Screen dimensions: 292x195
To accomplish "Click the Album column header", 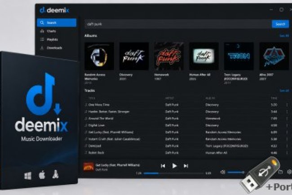I will tap(210, 98).
